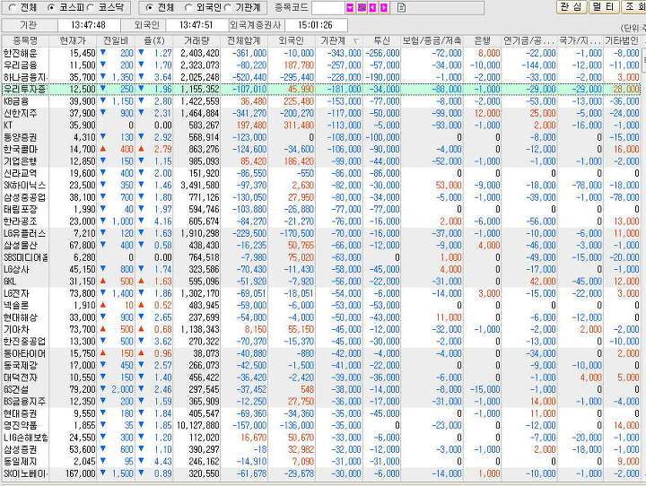Click the 조회 button
The height and width of the screenshot is (486, 646).
tap(633, 7)
